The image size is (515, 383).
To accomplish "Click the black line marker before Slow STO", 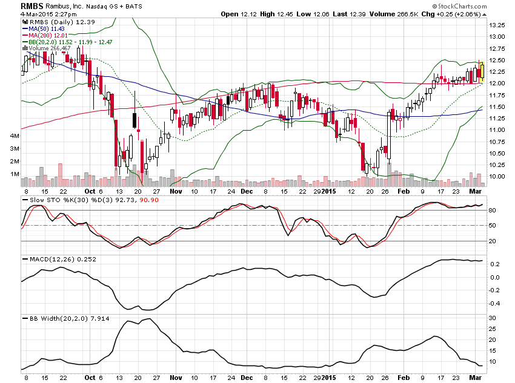I will 25,200.
